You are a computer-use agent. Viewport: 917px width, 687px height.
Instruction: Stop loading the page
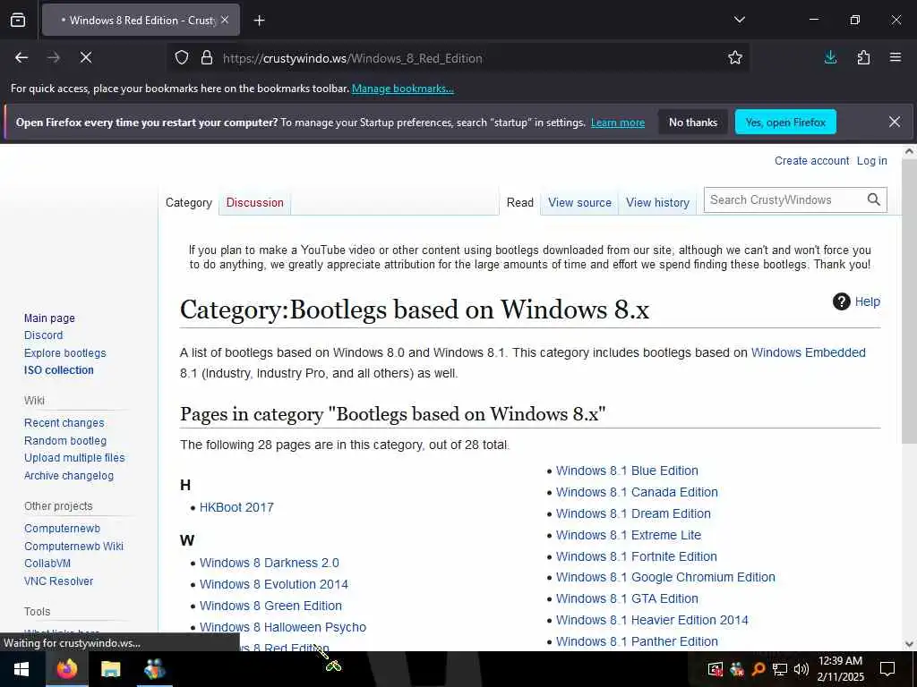(86, 58)
